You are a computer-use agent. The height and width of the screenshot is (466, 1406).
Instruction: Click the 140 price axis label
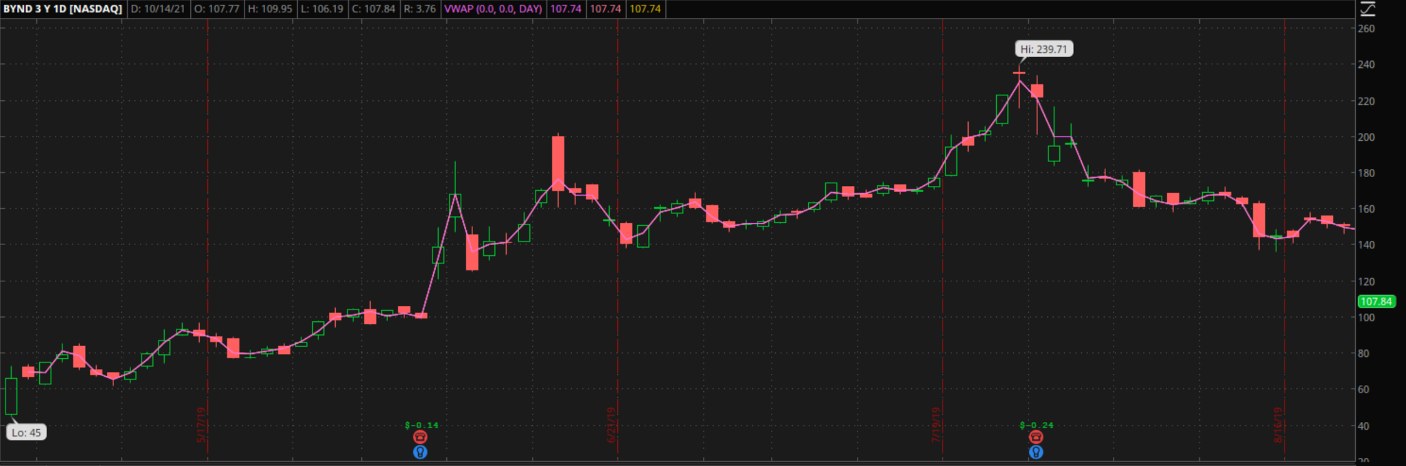(1366, 244)
